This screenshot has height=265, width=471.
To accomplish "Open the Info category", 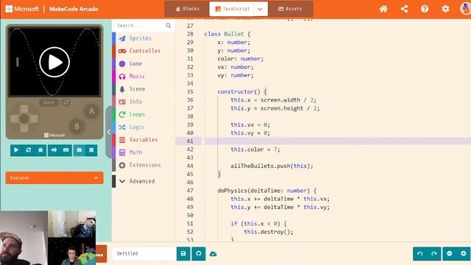I will [x=144, y=102].
